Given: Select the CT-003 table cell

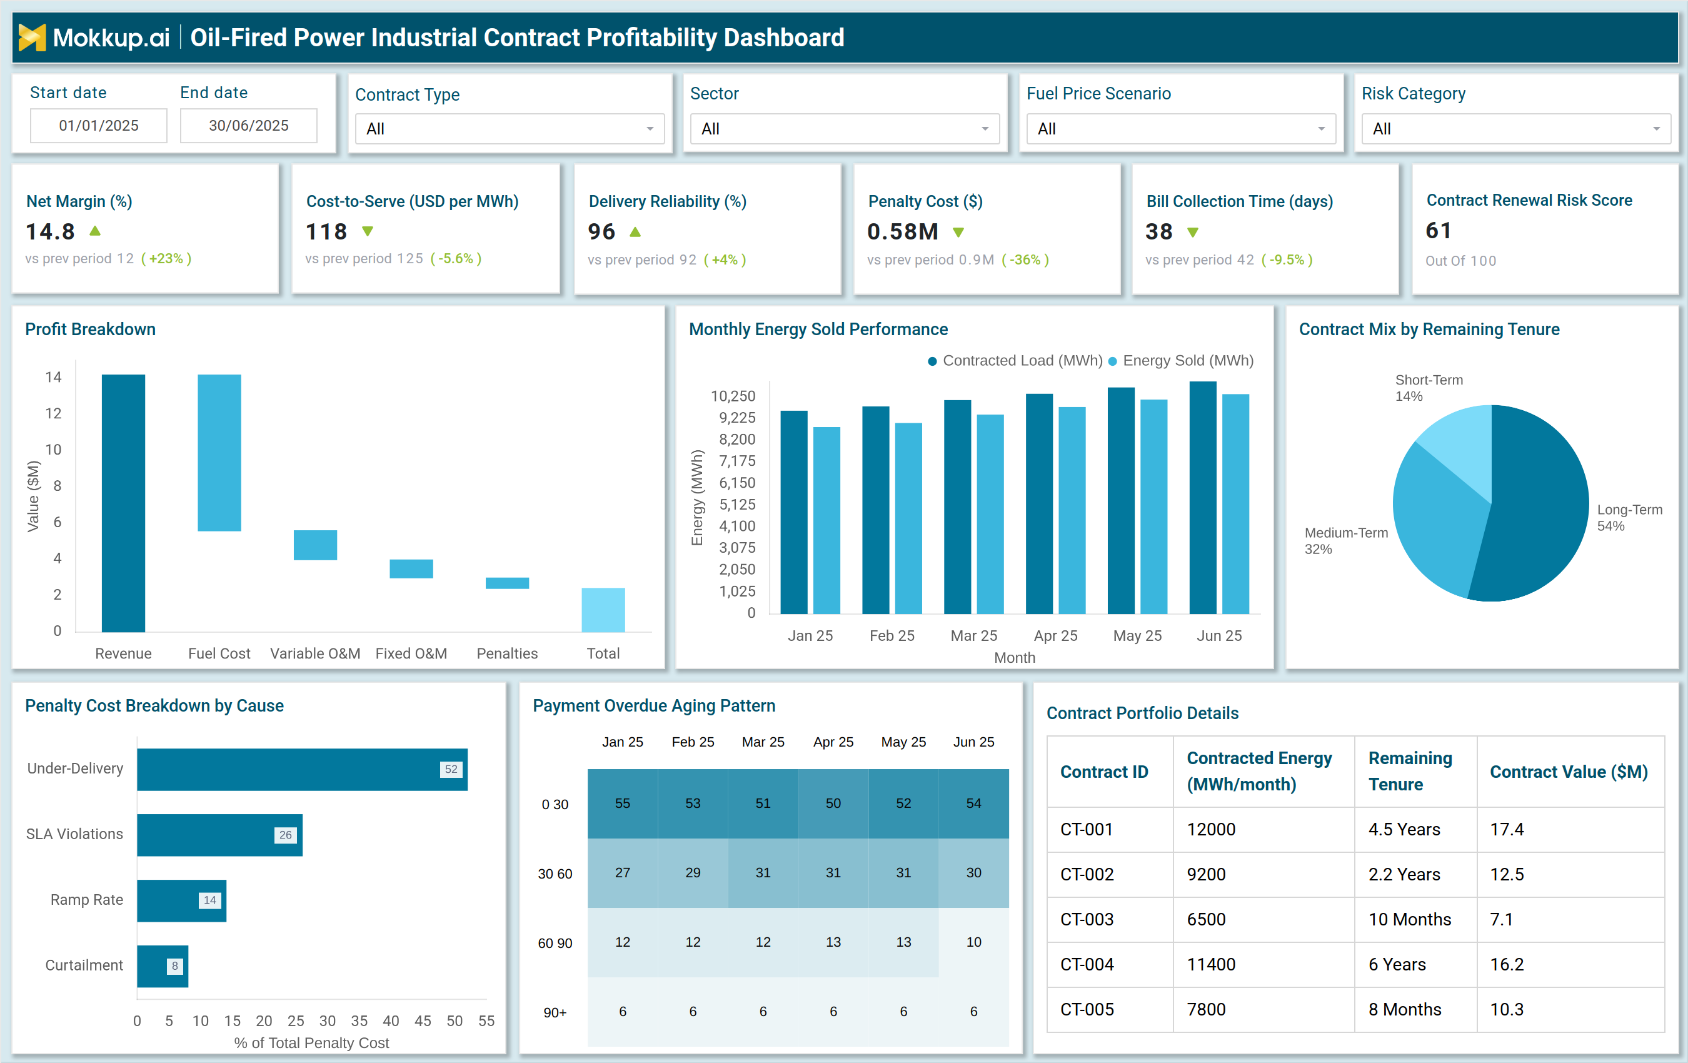Looking at the screenshot, I should coord(1110,919).
